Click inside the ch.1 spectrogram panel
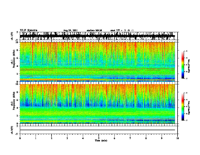 tap(97, 62)
